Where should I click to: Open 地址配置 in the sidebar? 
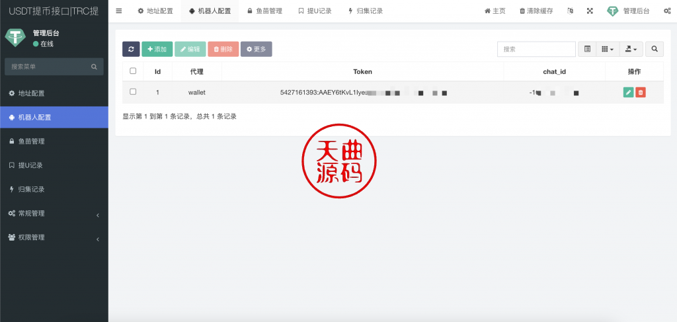(54, 93)
